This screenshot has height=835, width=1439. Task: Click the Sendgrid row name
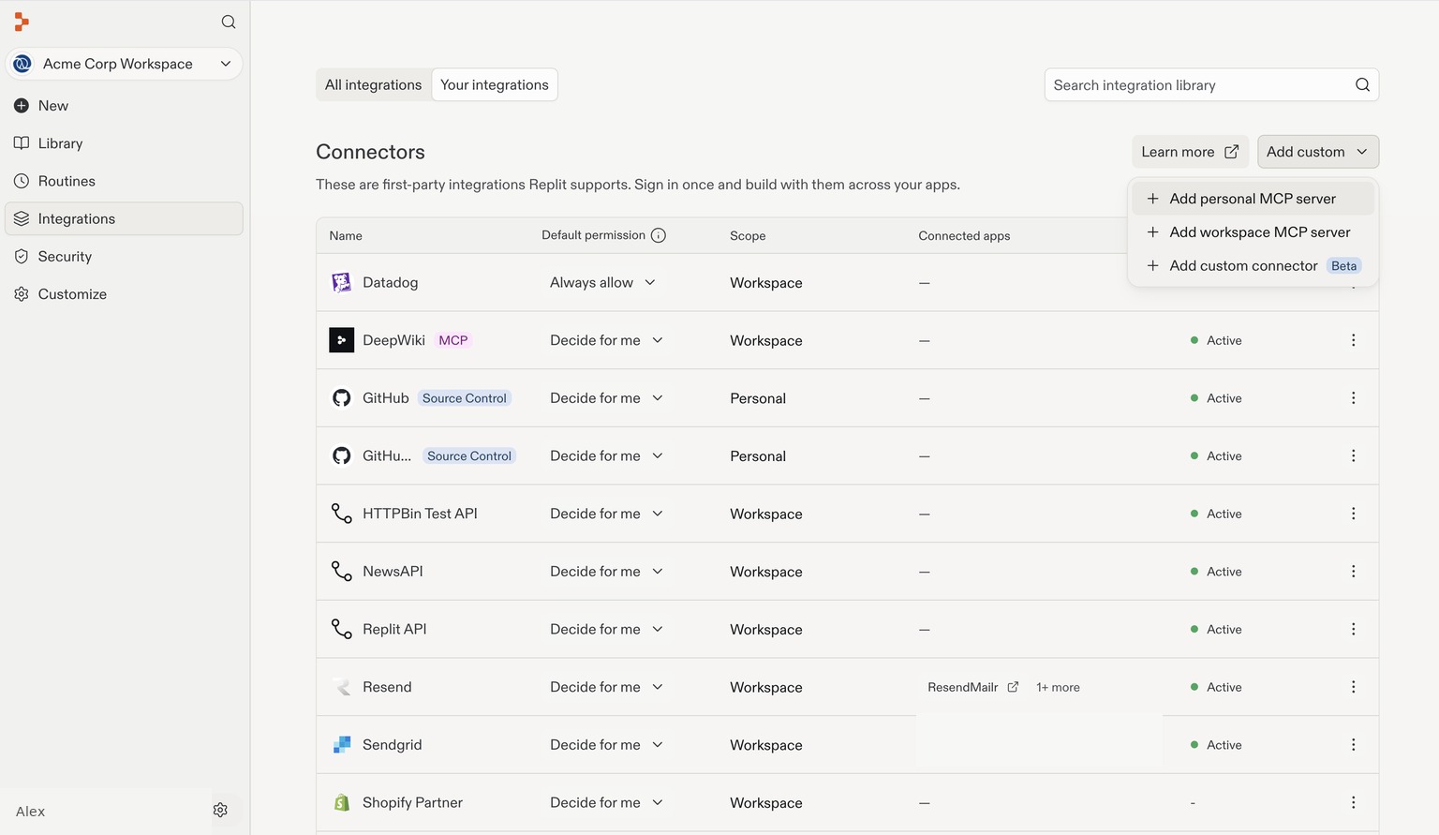[x=392, y=745]
